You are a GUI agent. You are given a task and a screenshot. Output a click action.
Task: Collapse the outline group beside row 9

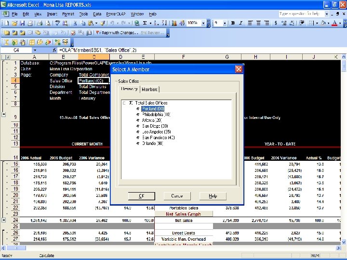pos(3,115)
